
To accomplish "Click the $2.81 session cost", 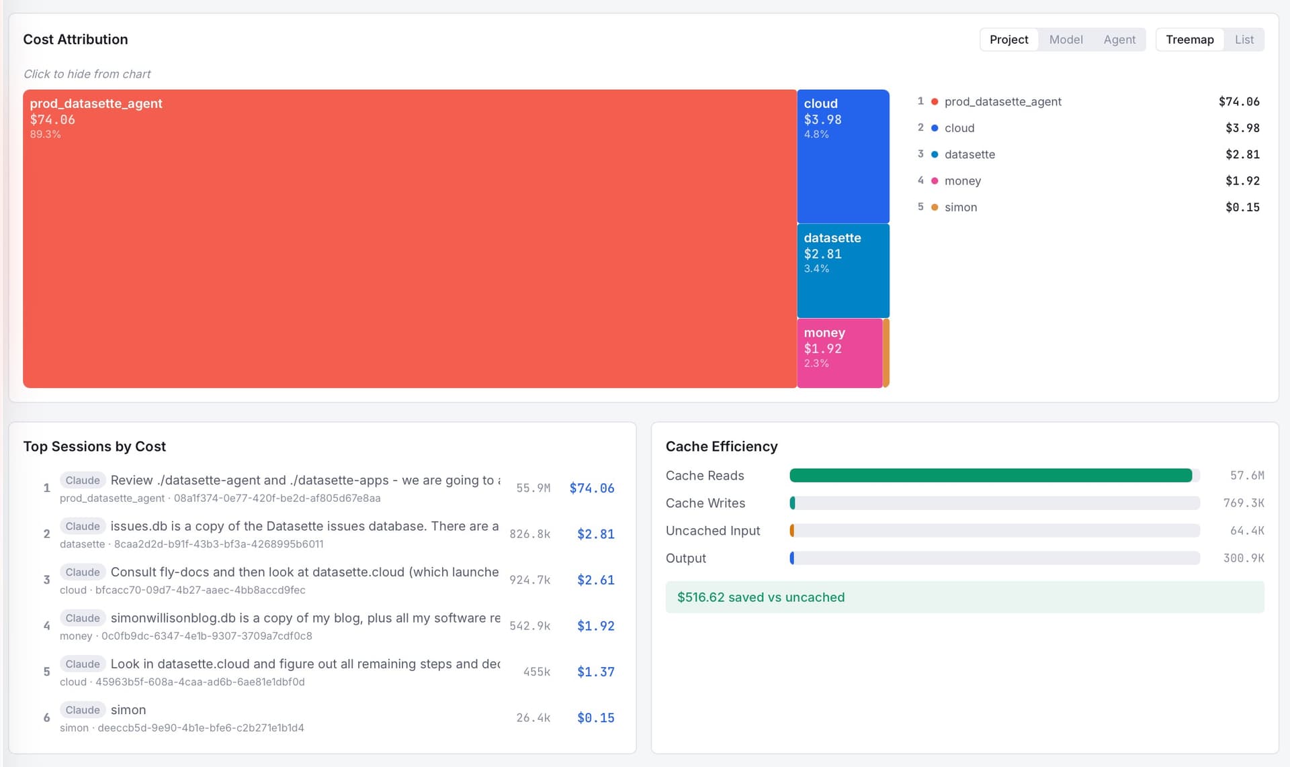I will [x=596, y=534].
